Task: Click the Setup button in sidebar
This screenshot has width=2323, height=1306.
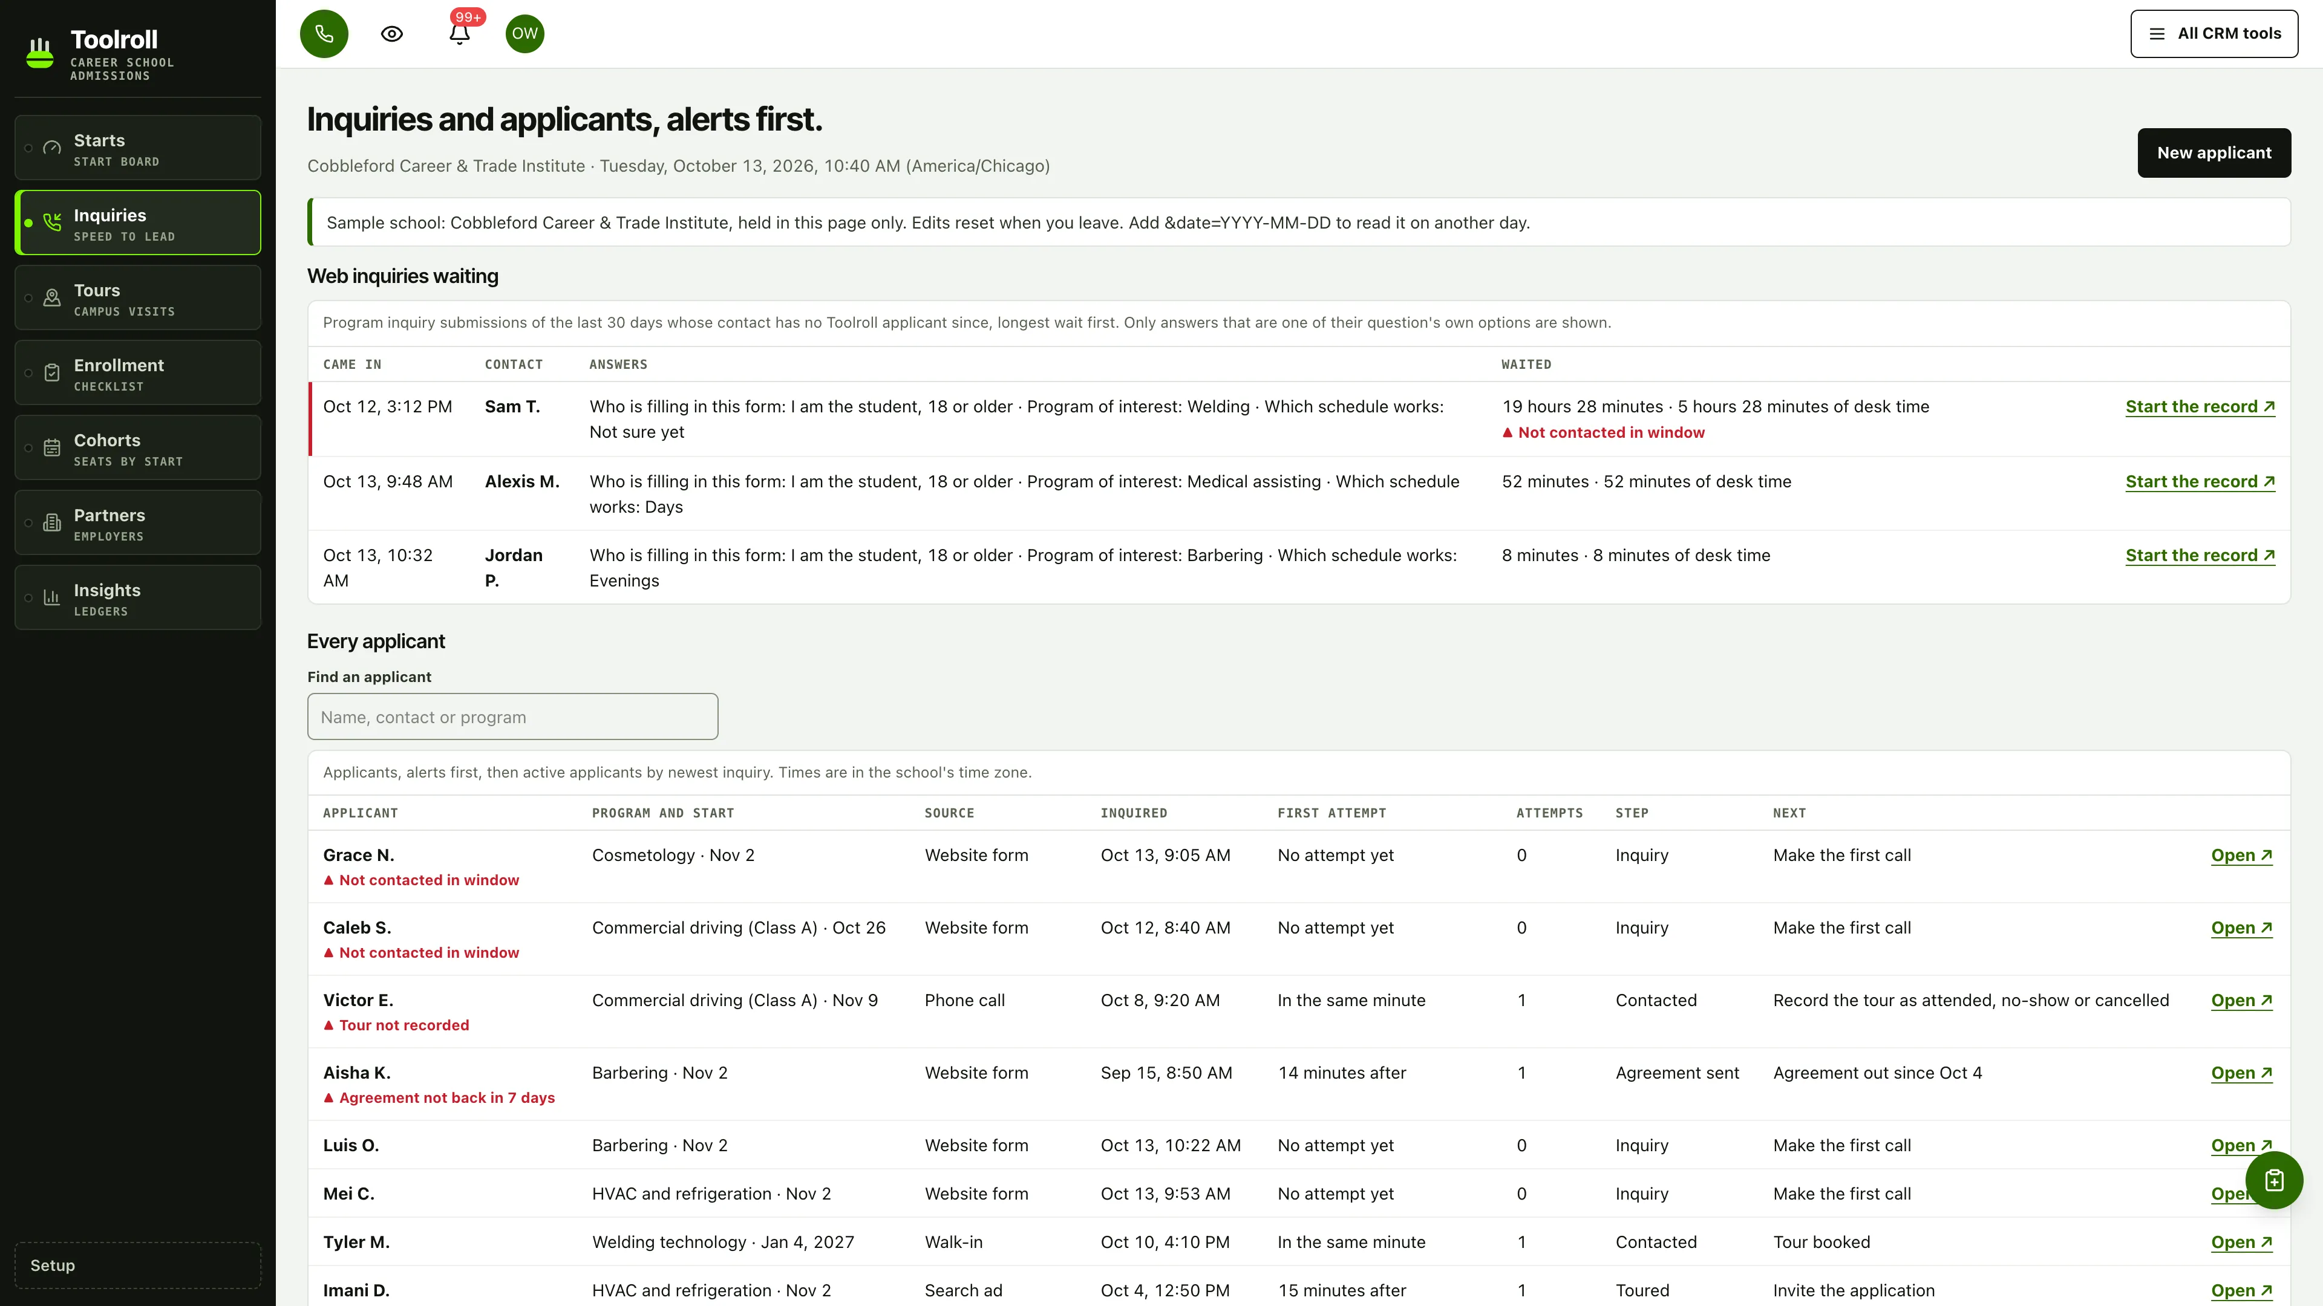Action: coord(138,1265)
